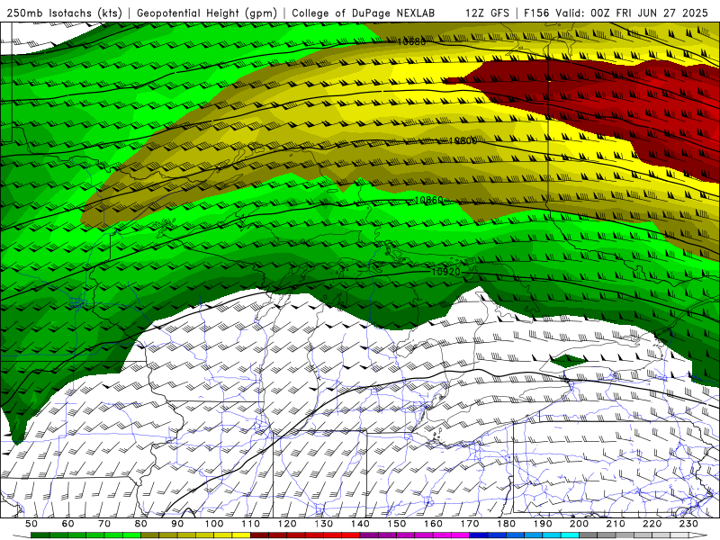Image resolution: width=720 pixels, height=540 pixels.
Task: Click the small green patch inside the white area
Action: 569,360
